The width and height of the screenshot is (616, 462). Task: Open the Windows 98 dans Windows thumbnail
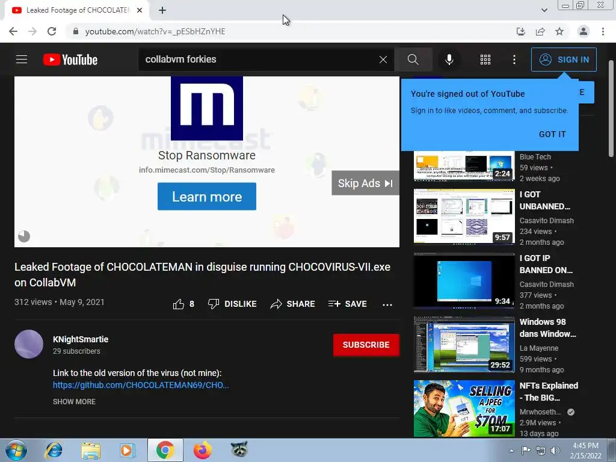pos(464,344)
